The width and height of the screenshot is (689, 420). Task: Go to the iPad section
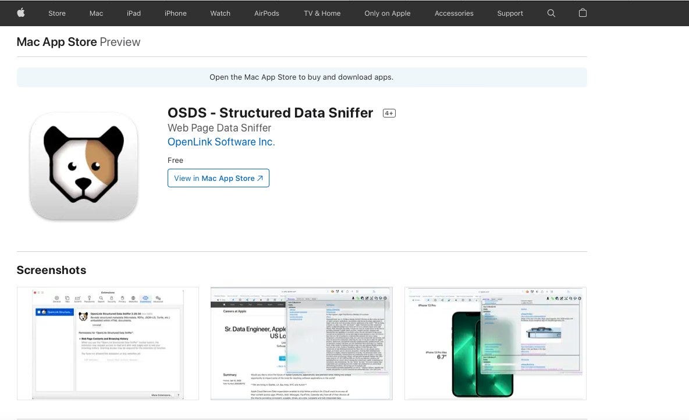coord(134,13)
